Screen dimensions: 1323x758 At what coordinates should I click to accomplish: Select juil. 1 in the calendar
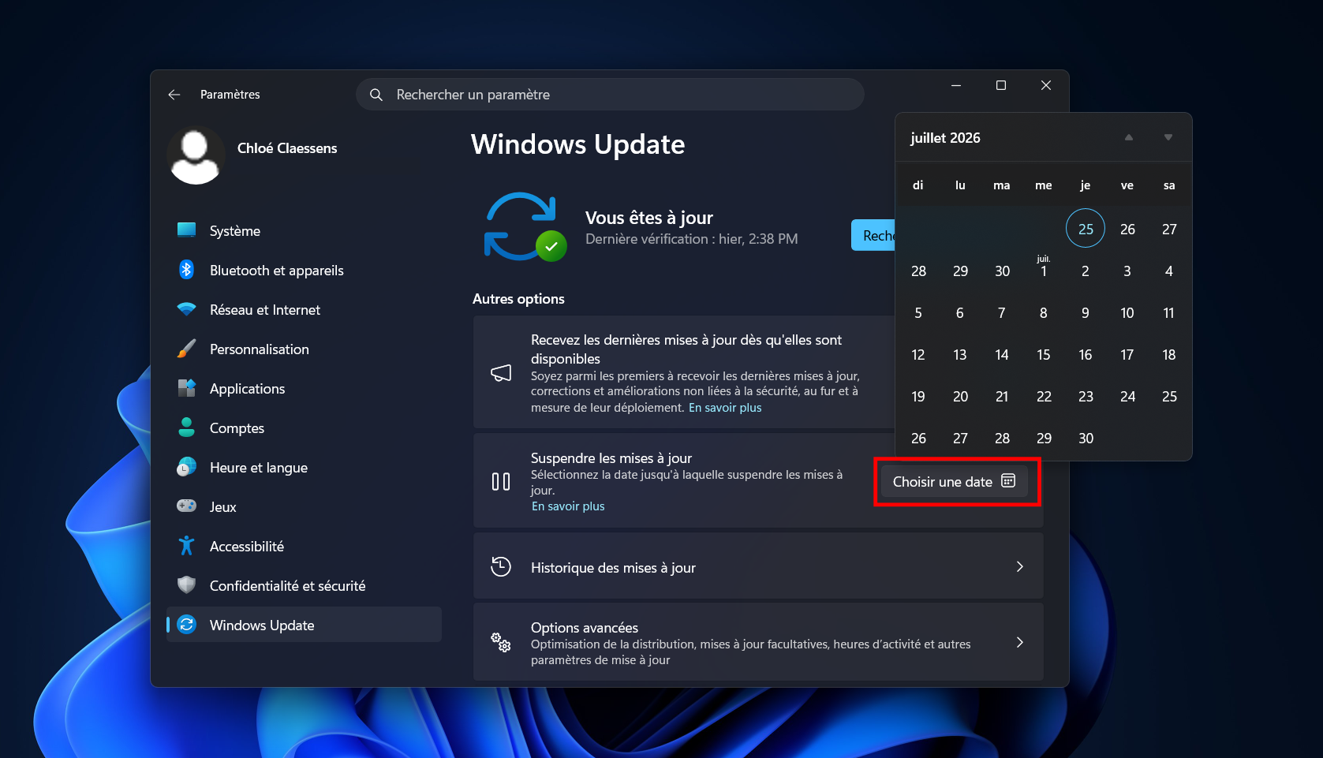pos(1044,267)
